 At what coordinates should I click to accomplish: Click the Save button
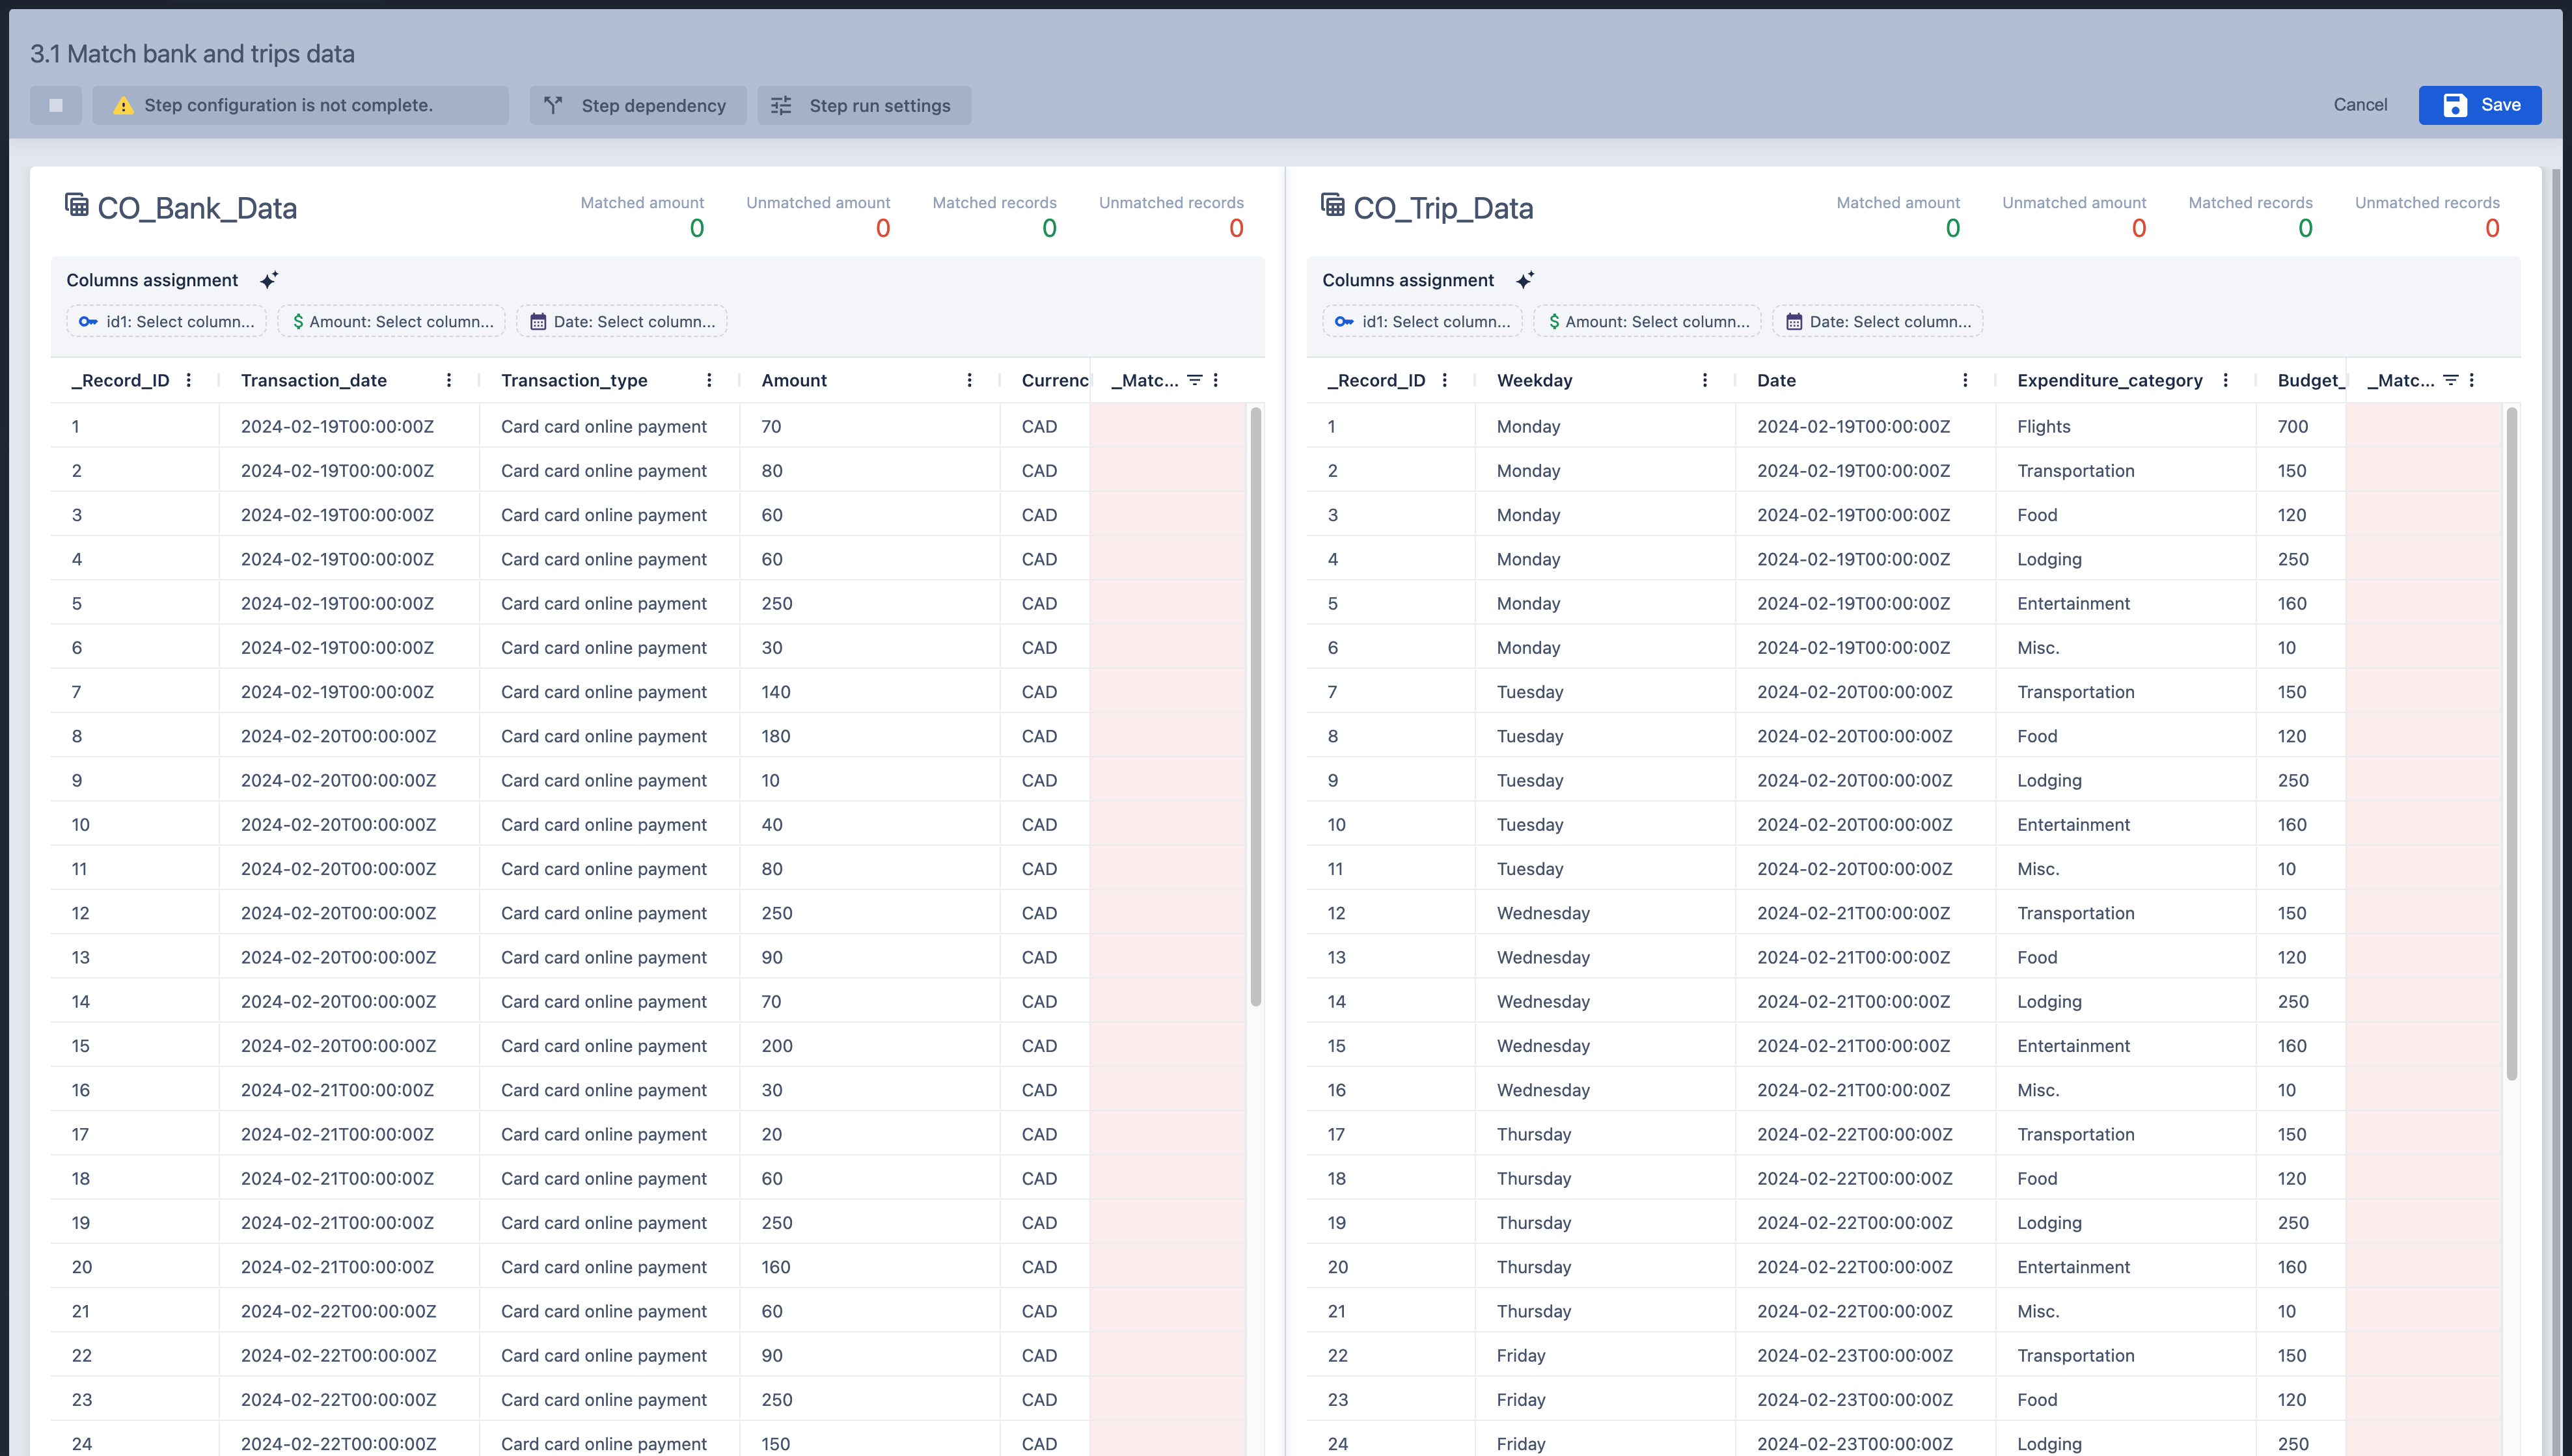coord(2479,105)
